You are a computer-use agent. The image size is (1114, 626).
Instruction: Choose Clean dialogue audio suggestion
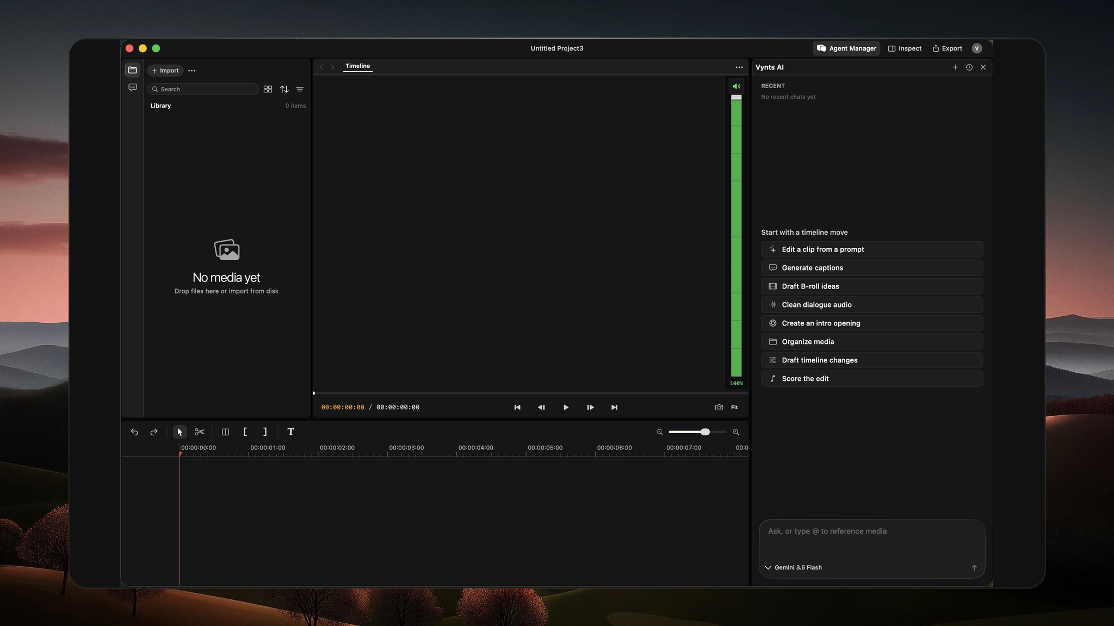tap(872, 305)
